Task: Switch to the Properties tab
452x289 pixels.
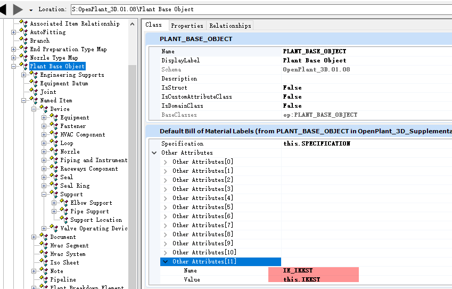Action: (187, 26)
